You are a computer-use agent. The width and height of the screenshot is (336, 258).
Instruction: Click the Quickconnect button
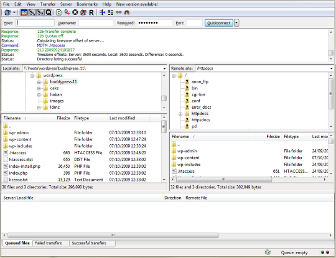(x=219, y=23)
